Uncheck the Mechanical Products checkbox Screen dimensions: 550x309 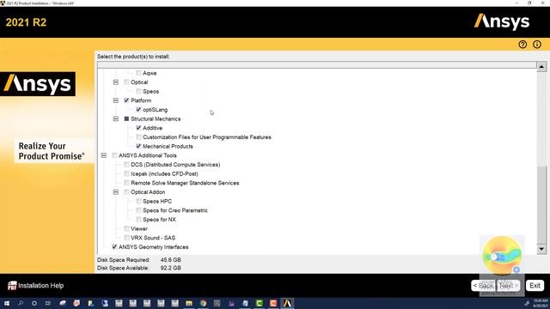click(138, 146)
